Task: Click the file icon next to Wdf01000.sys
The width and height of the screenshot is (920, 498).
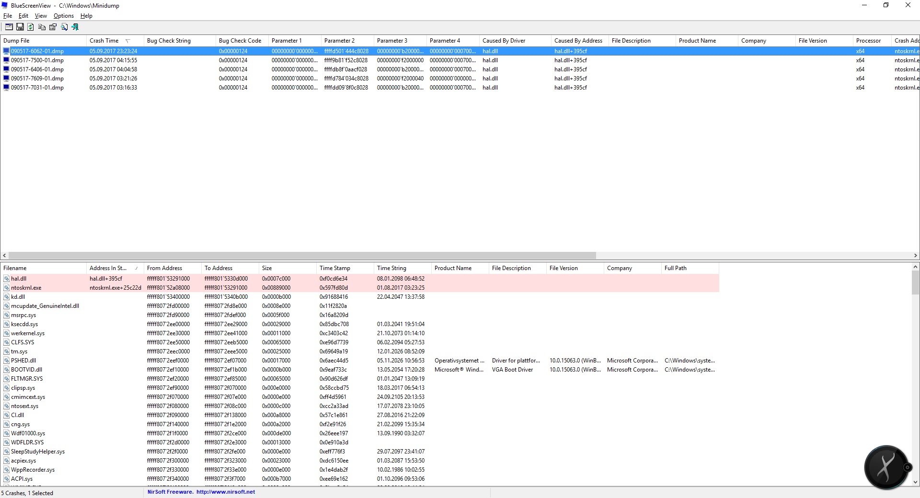Action: point(6,433)
